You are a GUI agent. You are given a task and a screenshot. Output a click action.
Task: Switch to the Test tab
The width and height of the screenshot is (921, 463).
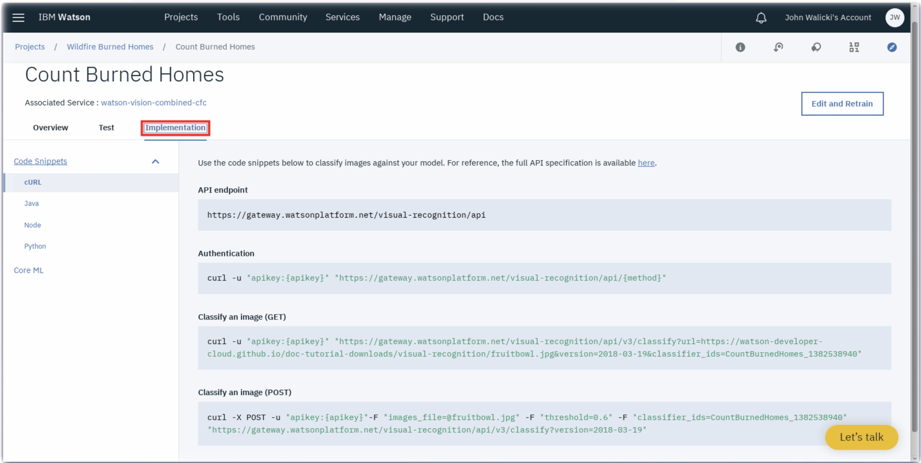click(106, 128)
